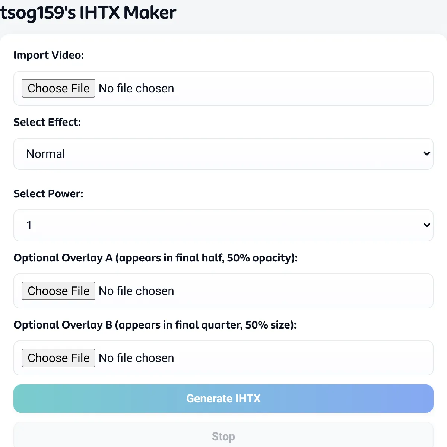Screen dimensions: 447x447
Task: Click the chevron arrow on the Effect dropdown
Action: pos(427,154)
